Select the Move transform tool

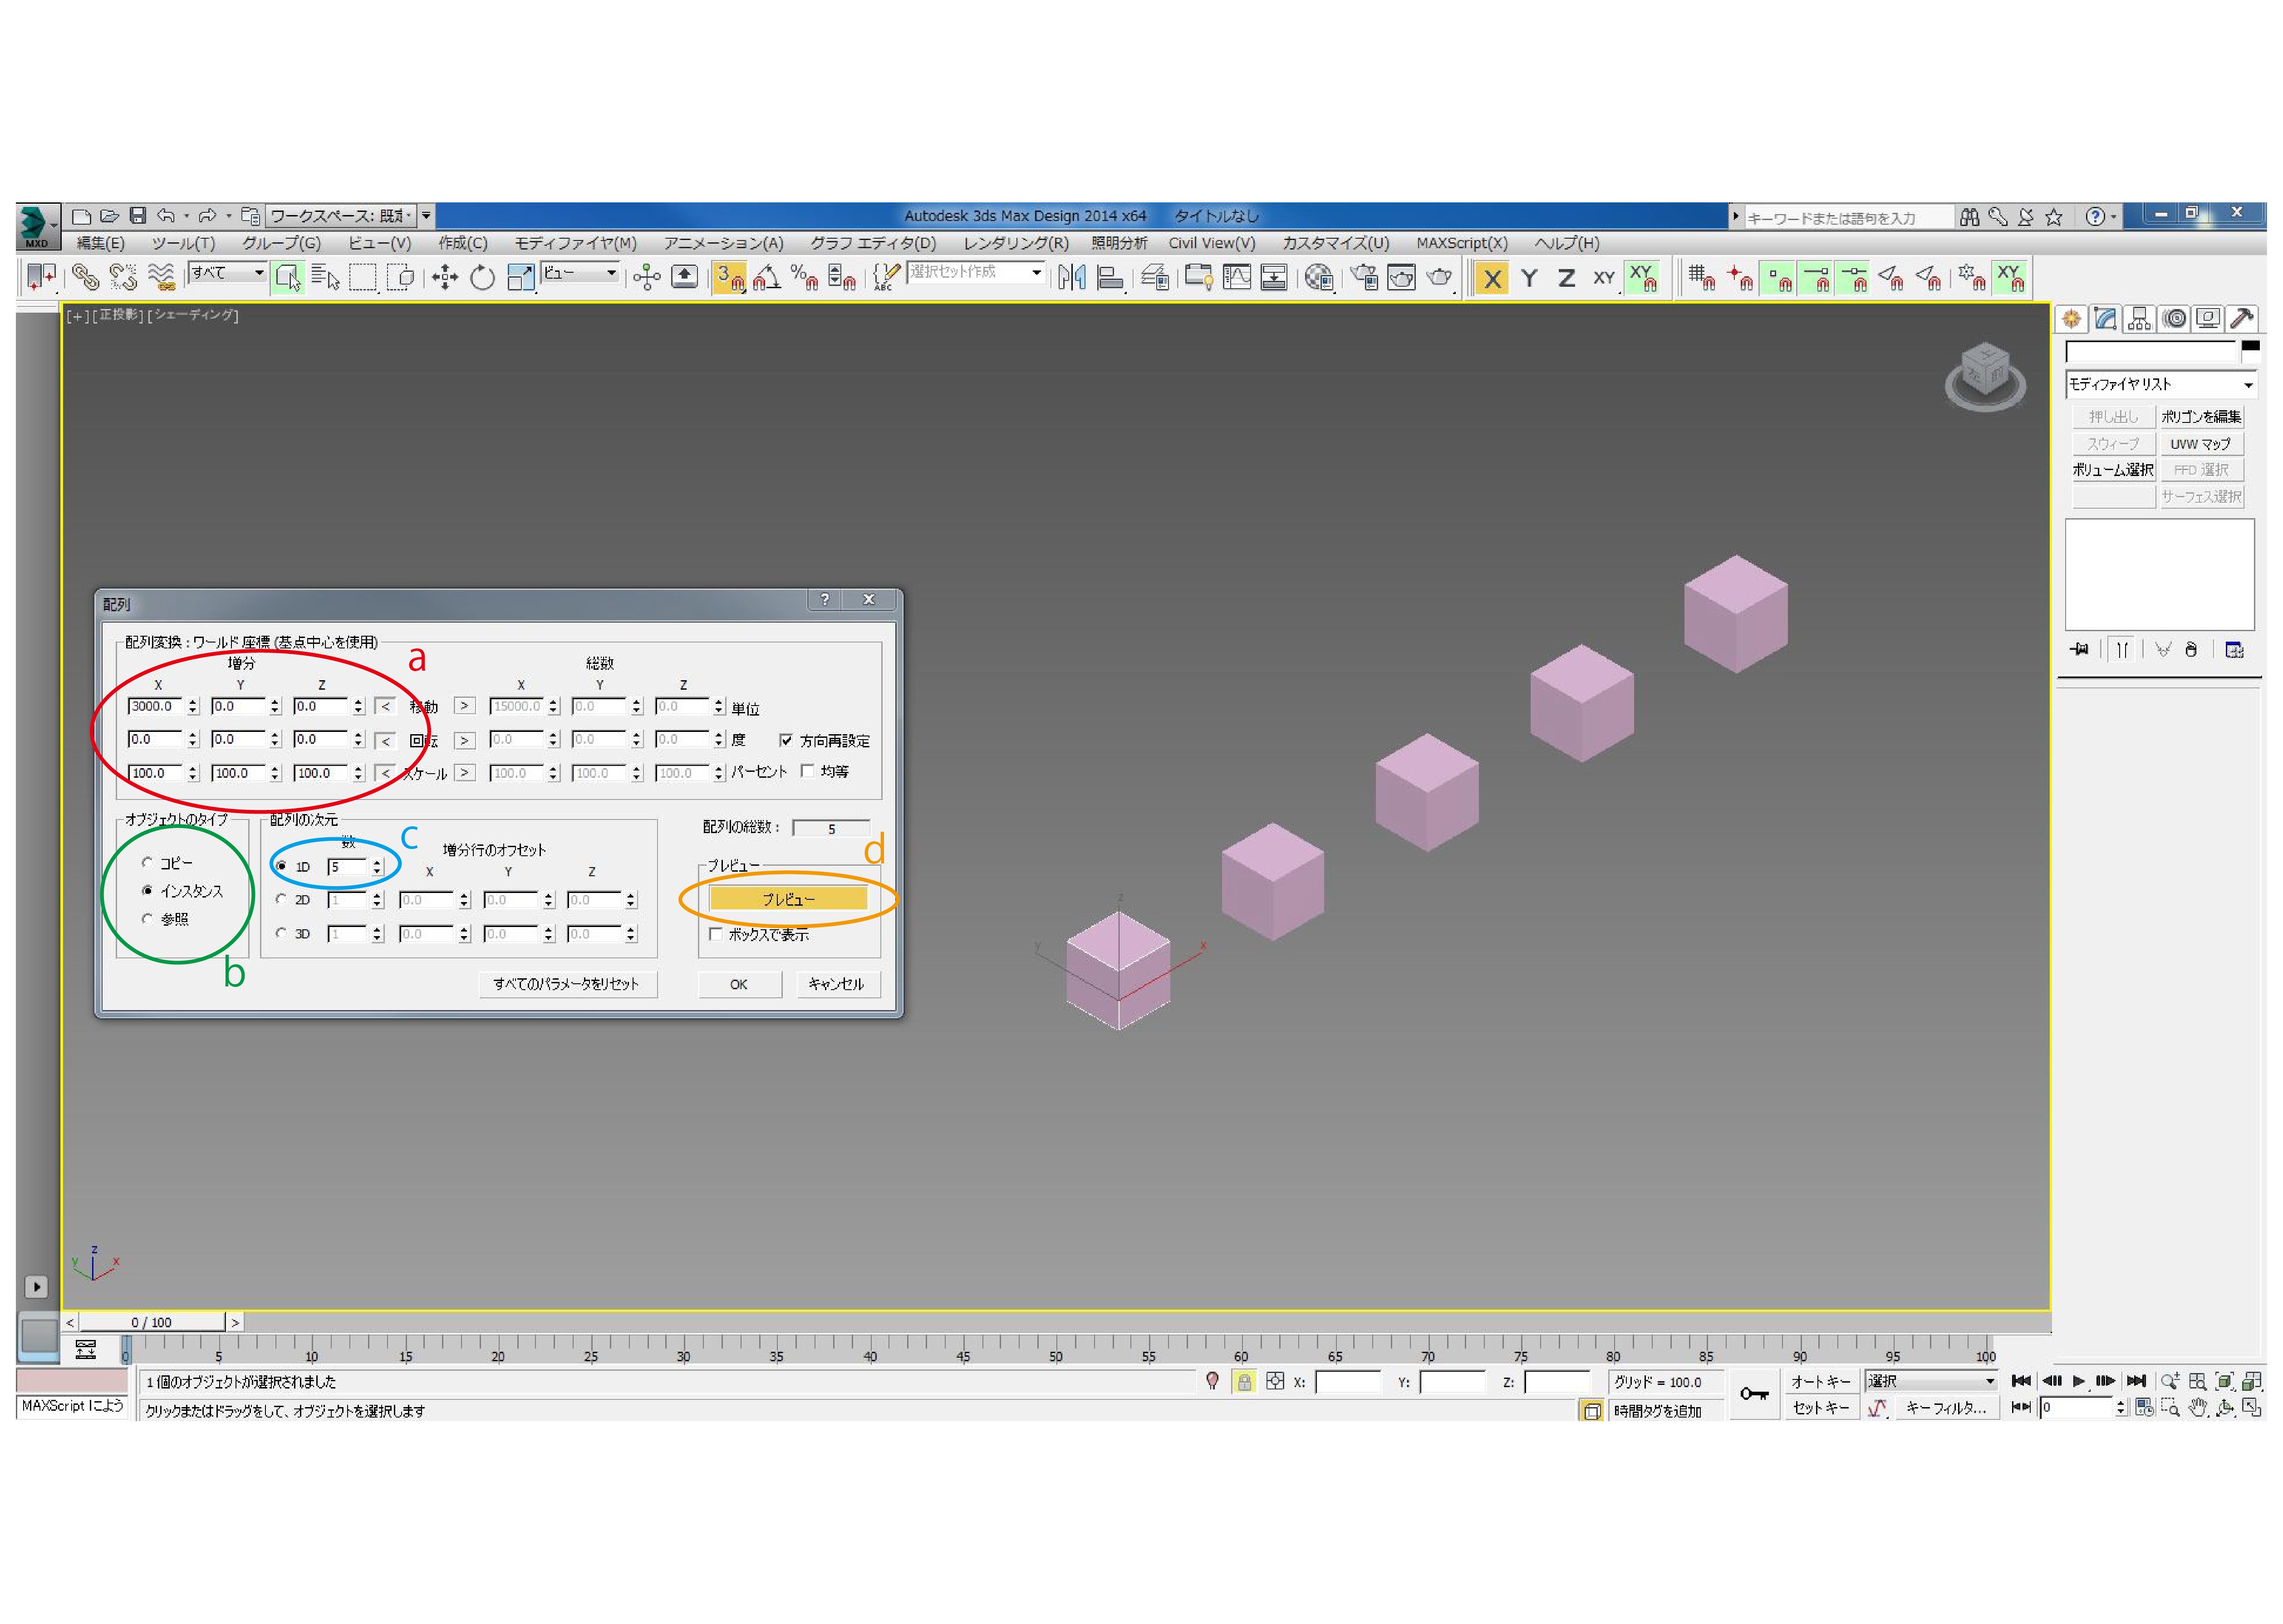point(445,277)
